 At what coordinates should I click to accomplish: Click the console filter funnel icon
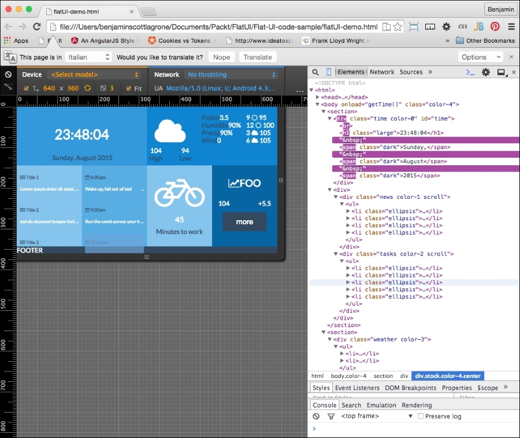pos(331,416)
